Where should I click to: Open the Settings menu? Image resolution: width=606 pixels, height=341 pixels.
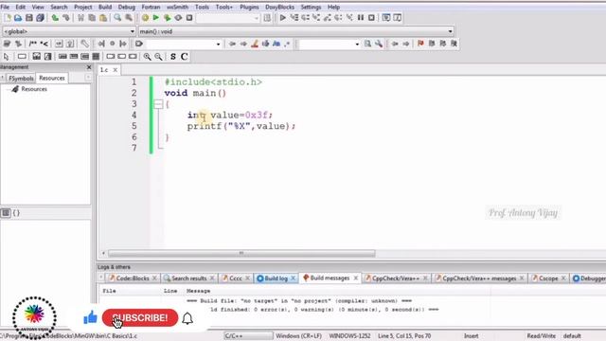point(311,7)
